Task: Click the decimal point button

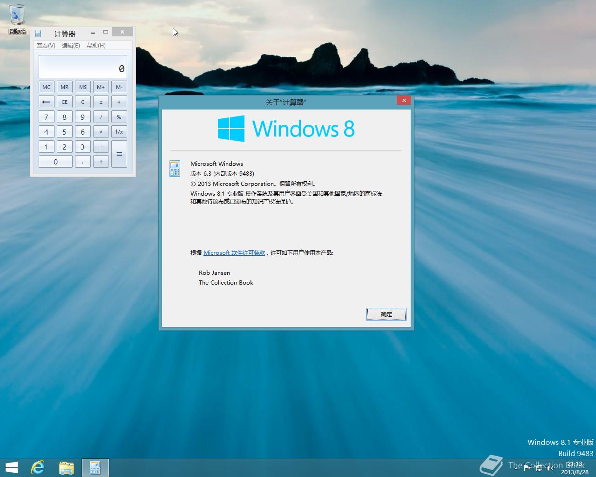Action: coord(83,162)
